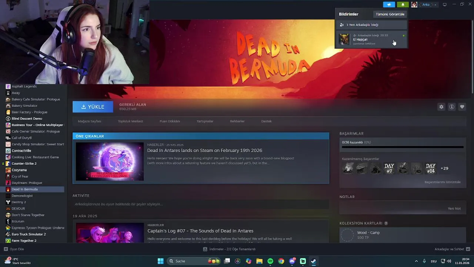This screenshot has height=267, width=474.
Task: Open Google Chrome from the taskbar
Action: tap(281, 261)
